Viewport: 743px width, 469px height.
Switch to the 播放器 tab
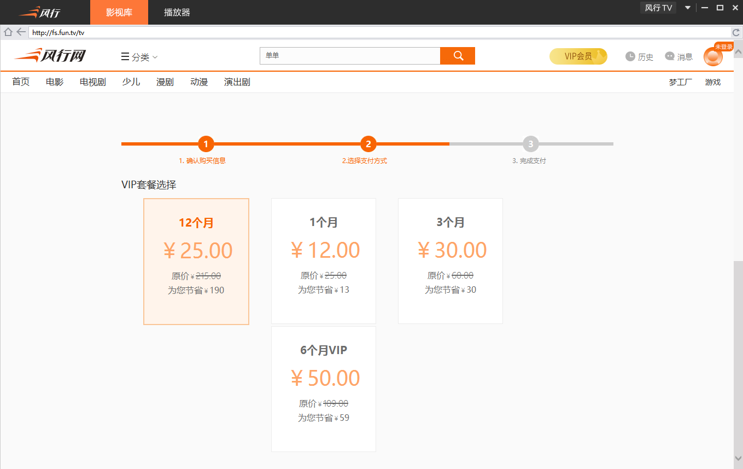point(177,13)
